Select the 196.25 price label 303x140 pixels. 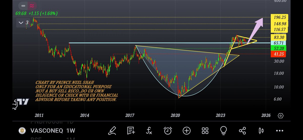280,17
